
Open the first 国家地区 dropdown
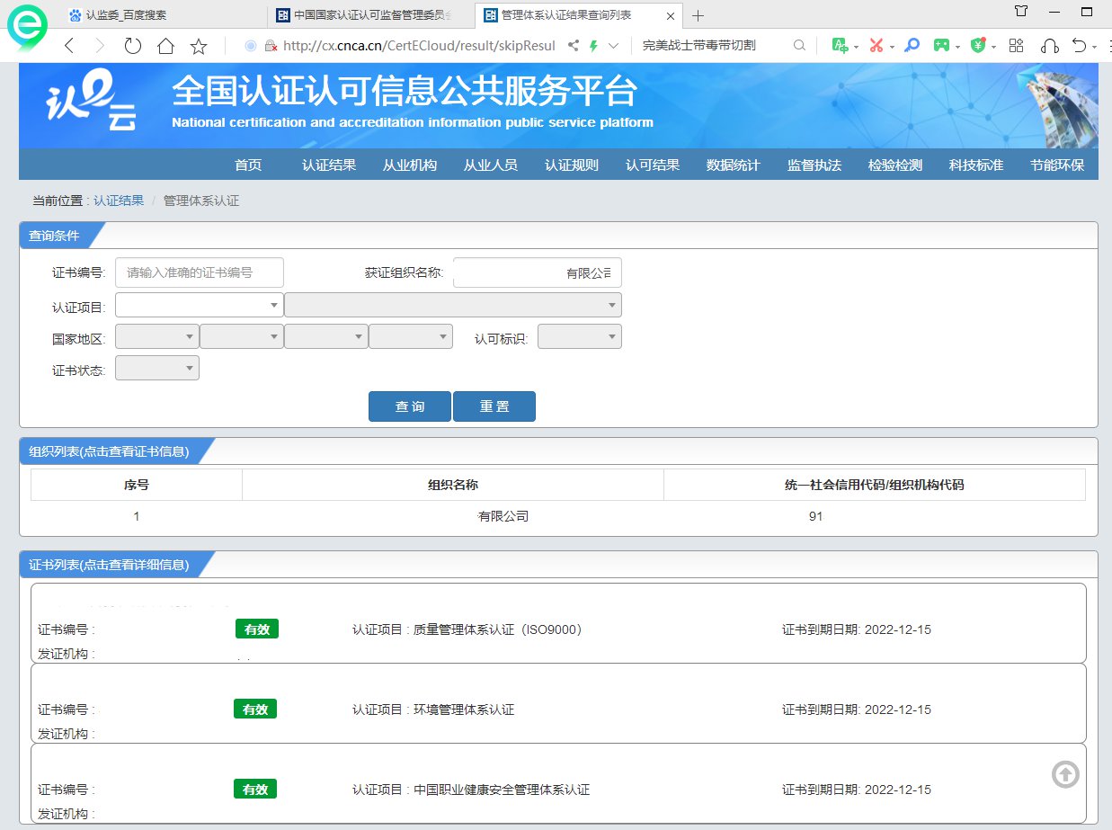pos(157,337)
